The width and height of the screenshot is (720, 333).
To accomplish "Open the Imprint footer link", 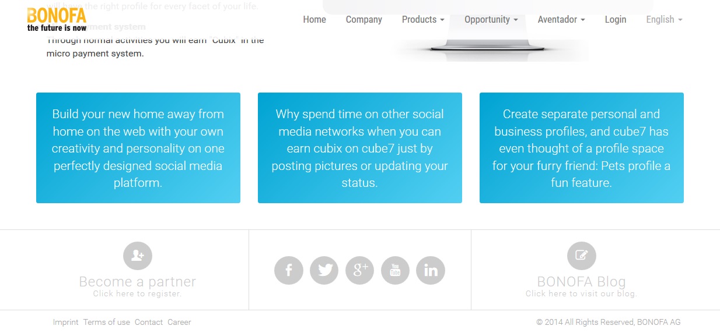I will [x=65, y=322].
